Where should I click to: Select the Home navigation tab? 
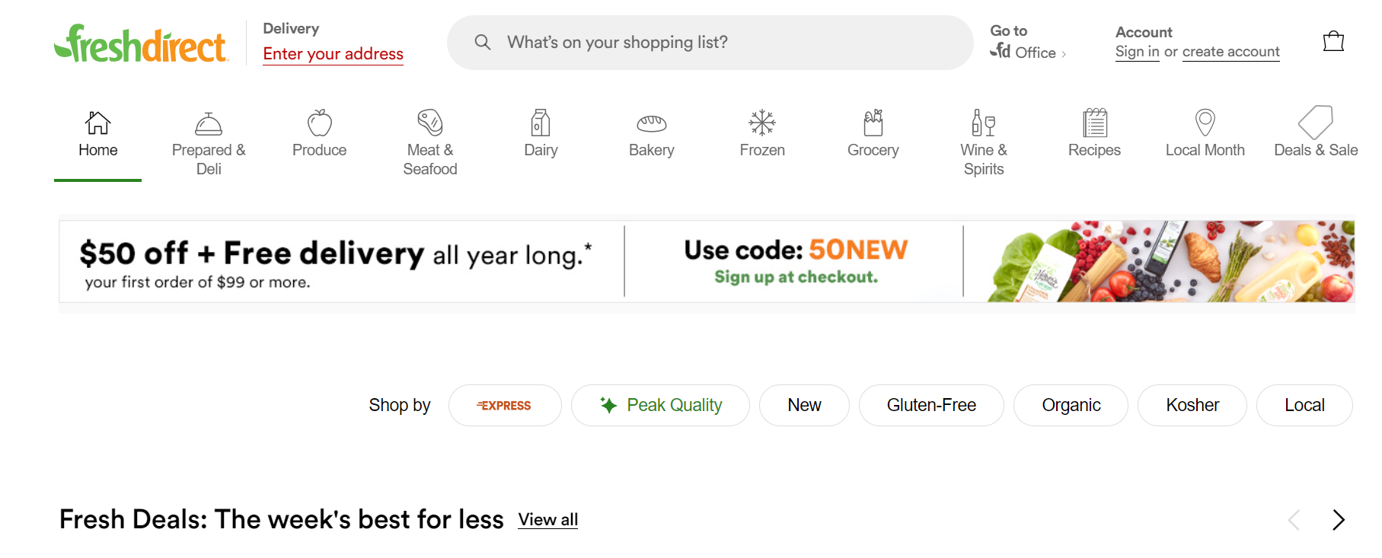(x=97, y=137)
